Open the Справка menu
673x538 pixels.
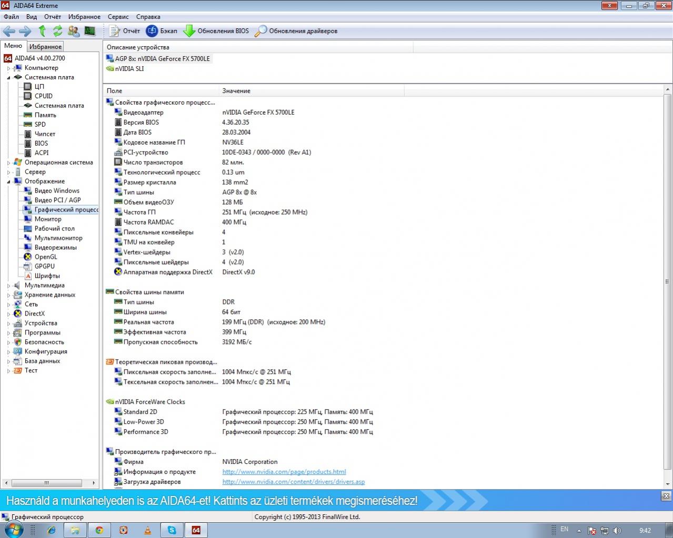pos(148,17)
